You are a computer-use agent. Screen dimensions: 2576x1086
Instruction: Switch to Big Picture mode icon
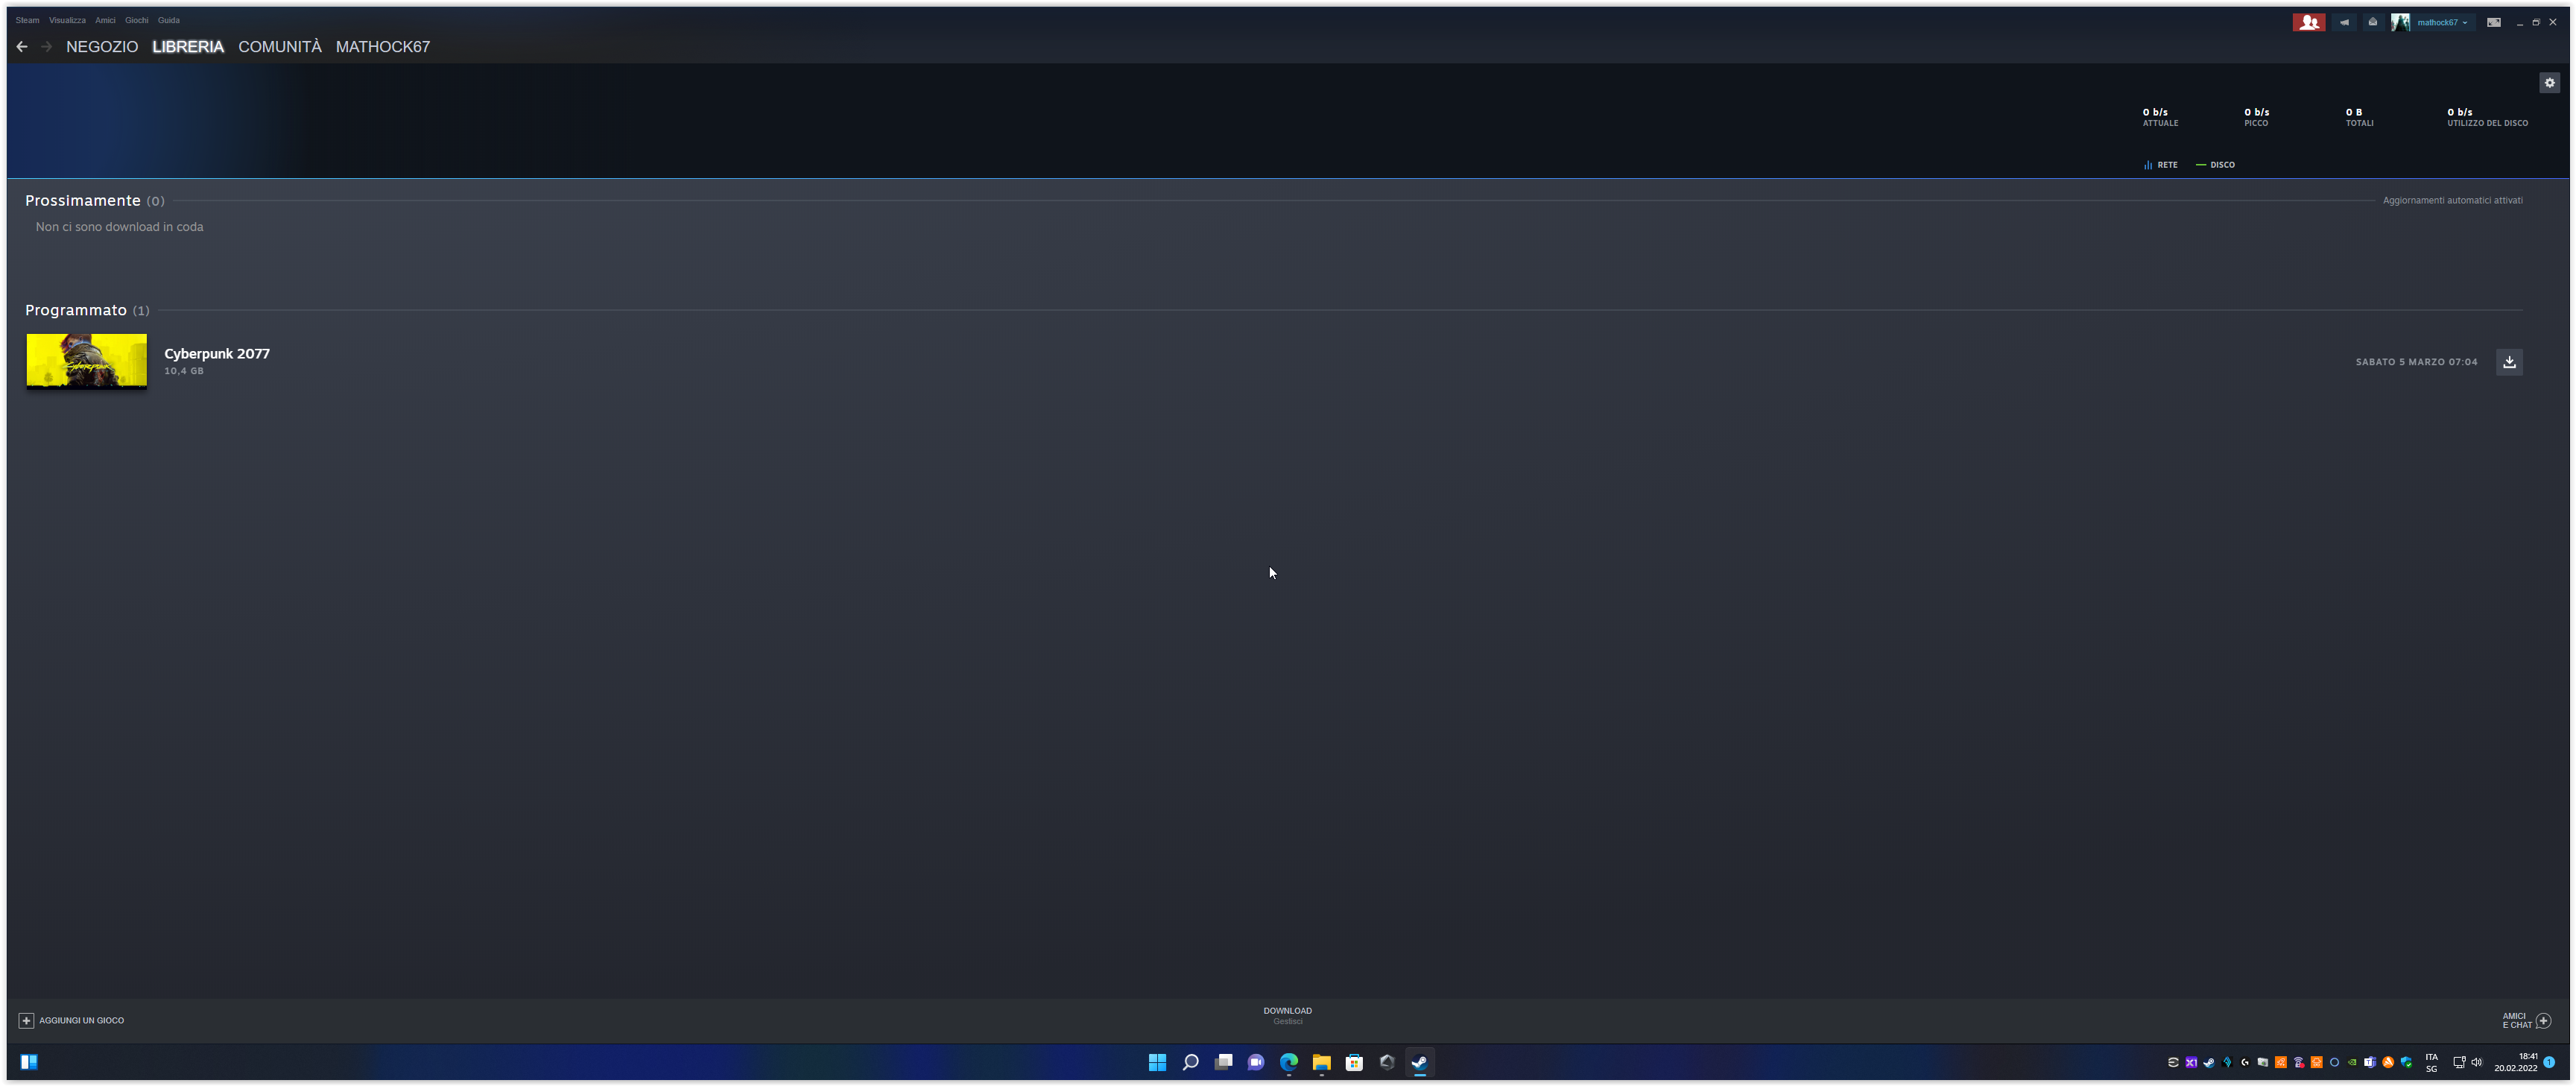[x=2494, y=22]
